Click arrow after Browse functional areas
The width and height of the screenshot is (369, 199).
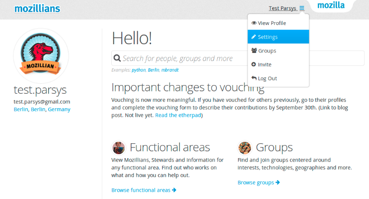coord(174,190)
